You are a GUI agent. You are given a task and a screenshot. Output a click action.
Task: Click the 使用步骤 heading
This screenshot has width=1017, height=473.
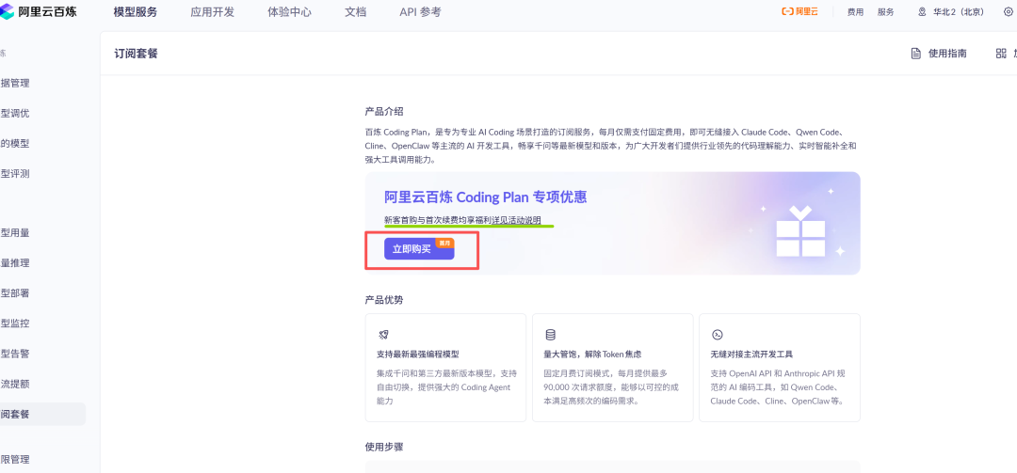click(x=384, y=447)
